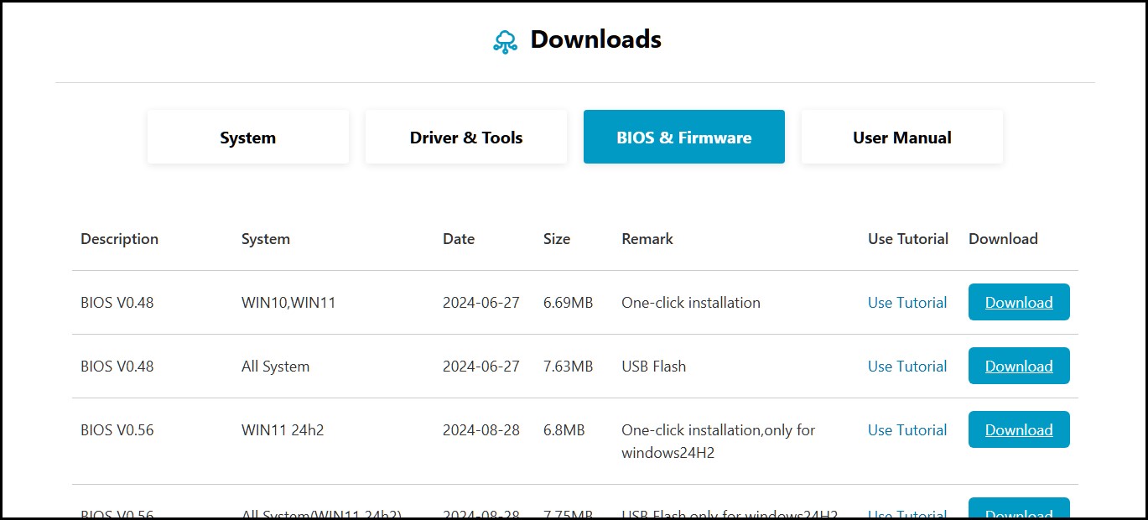Open the Driver & Tools tab
The height and width of the screenshot is (520, 1148).
466,137
